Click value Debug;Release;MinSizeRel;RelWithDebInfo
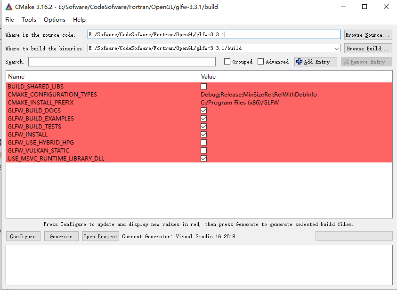 point(259,94)
